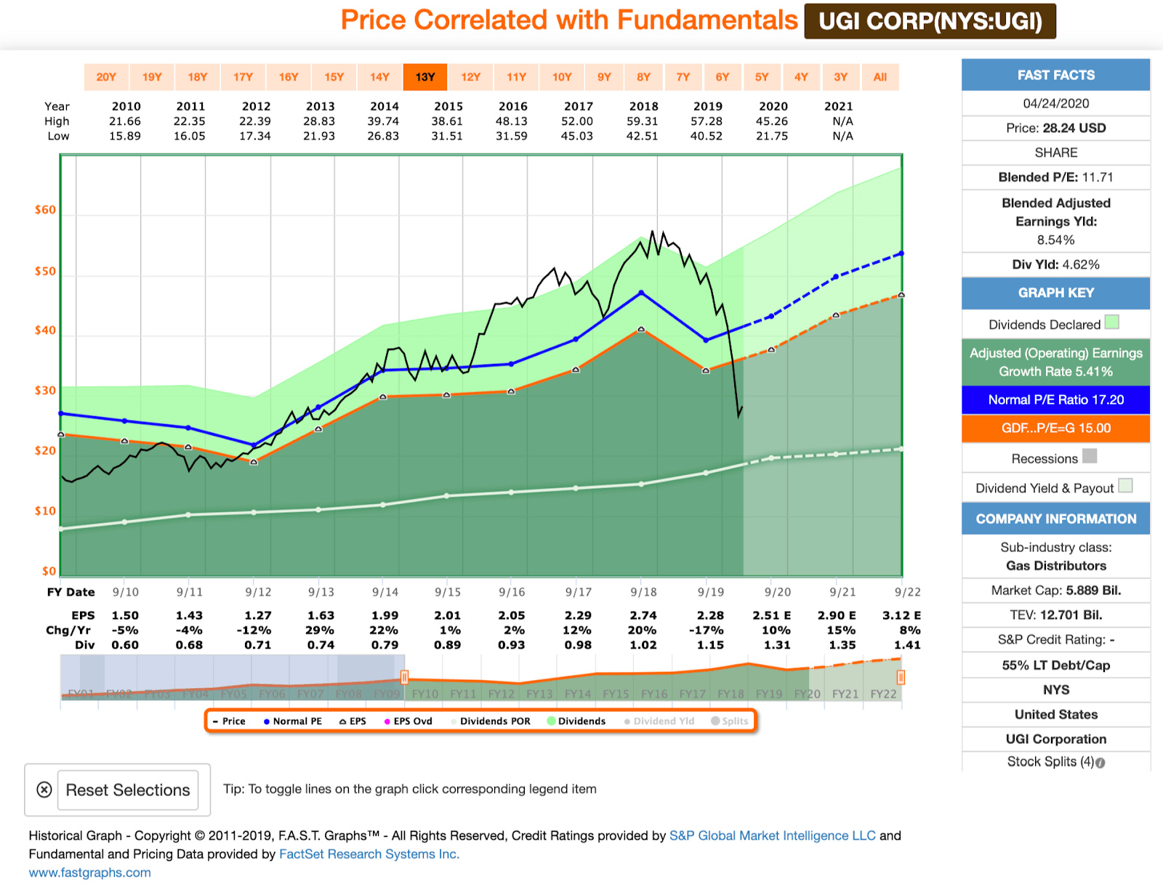Click the Blended P/E: 11.71 value
1163x884 pixels.
1055,177
